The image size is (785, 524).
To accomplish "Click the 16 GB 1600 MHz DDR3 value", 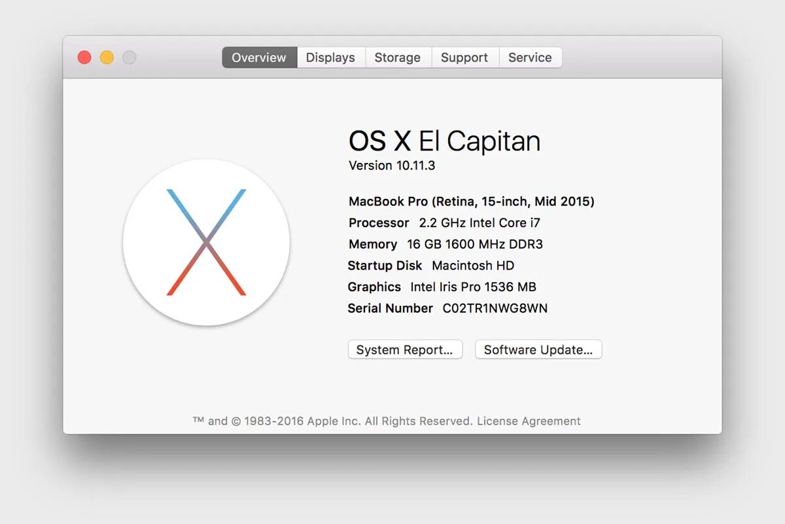I will click(x=475, y=245).
